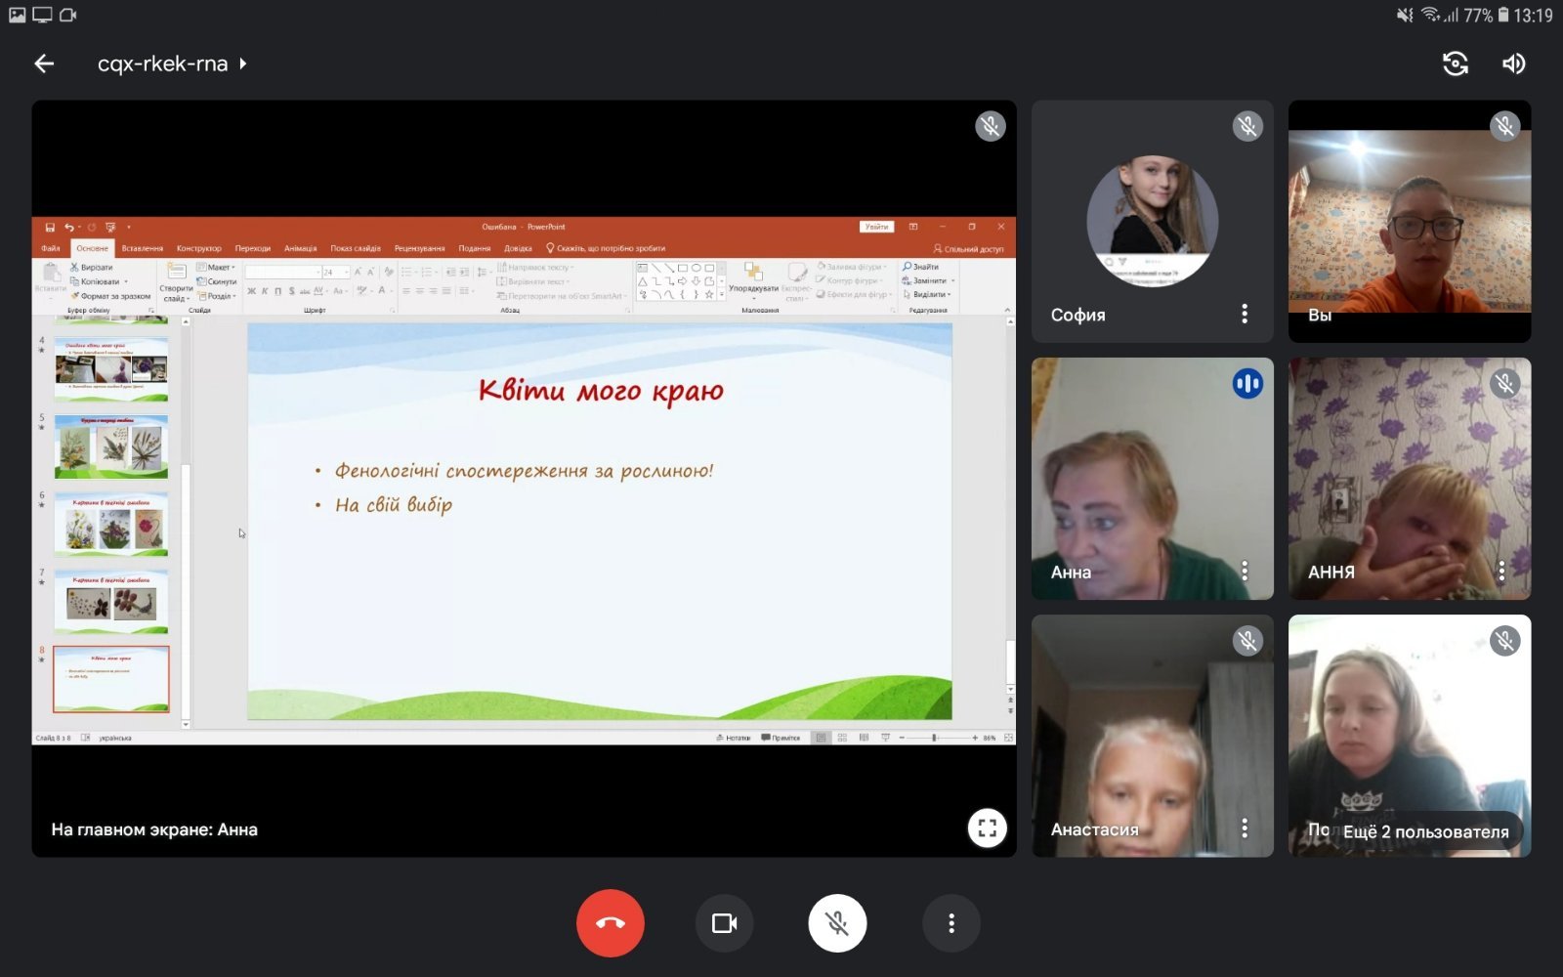The height and width of the screenshot is (977, 1563).
Task: Click the PowerPoint zoom slider
Action: coord(935,738)
